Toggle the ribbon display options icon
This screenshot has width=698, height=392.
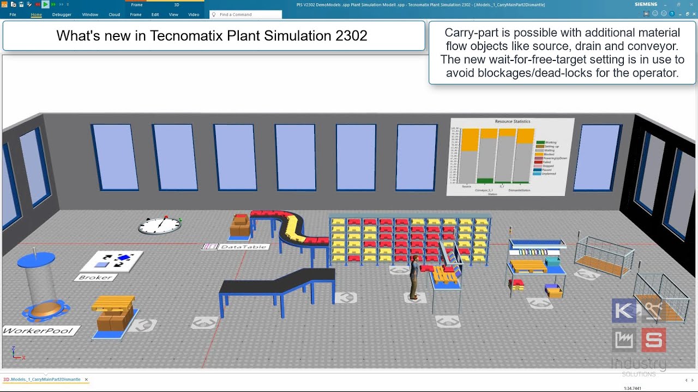pos(646,14)
